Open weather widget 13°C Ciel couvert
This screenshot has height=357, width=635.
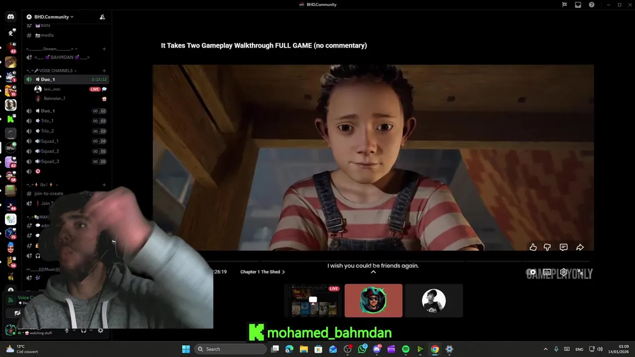coord(22,349)
